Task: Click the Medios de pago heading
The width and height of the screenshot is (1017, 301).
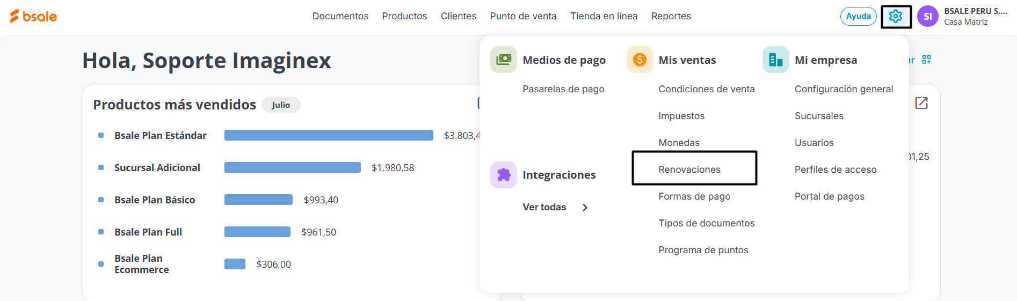Action: point(564,60)
